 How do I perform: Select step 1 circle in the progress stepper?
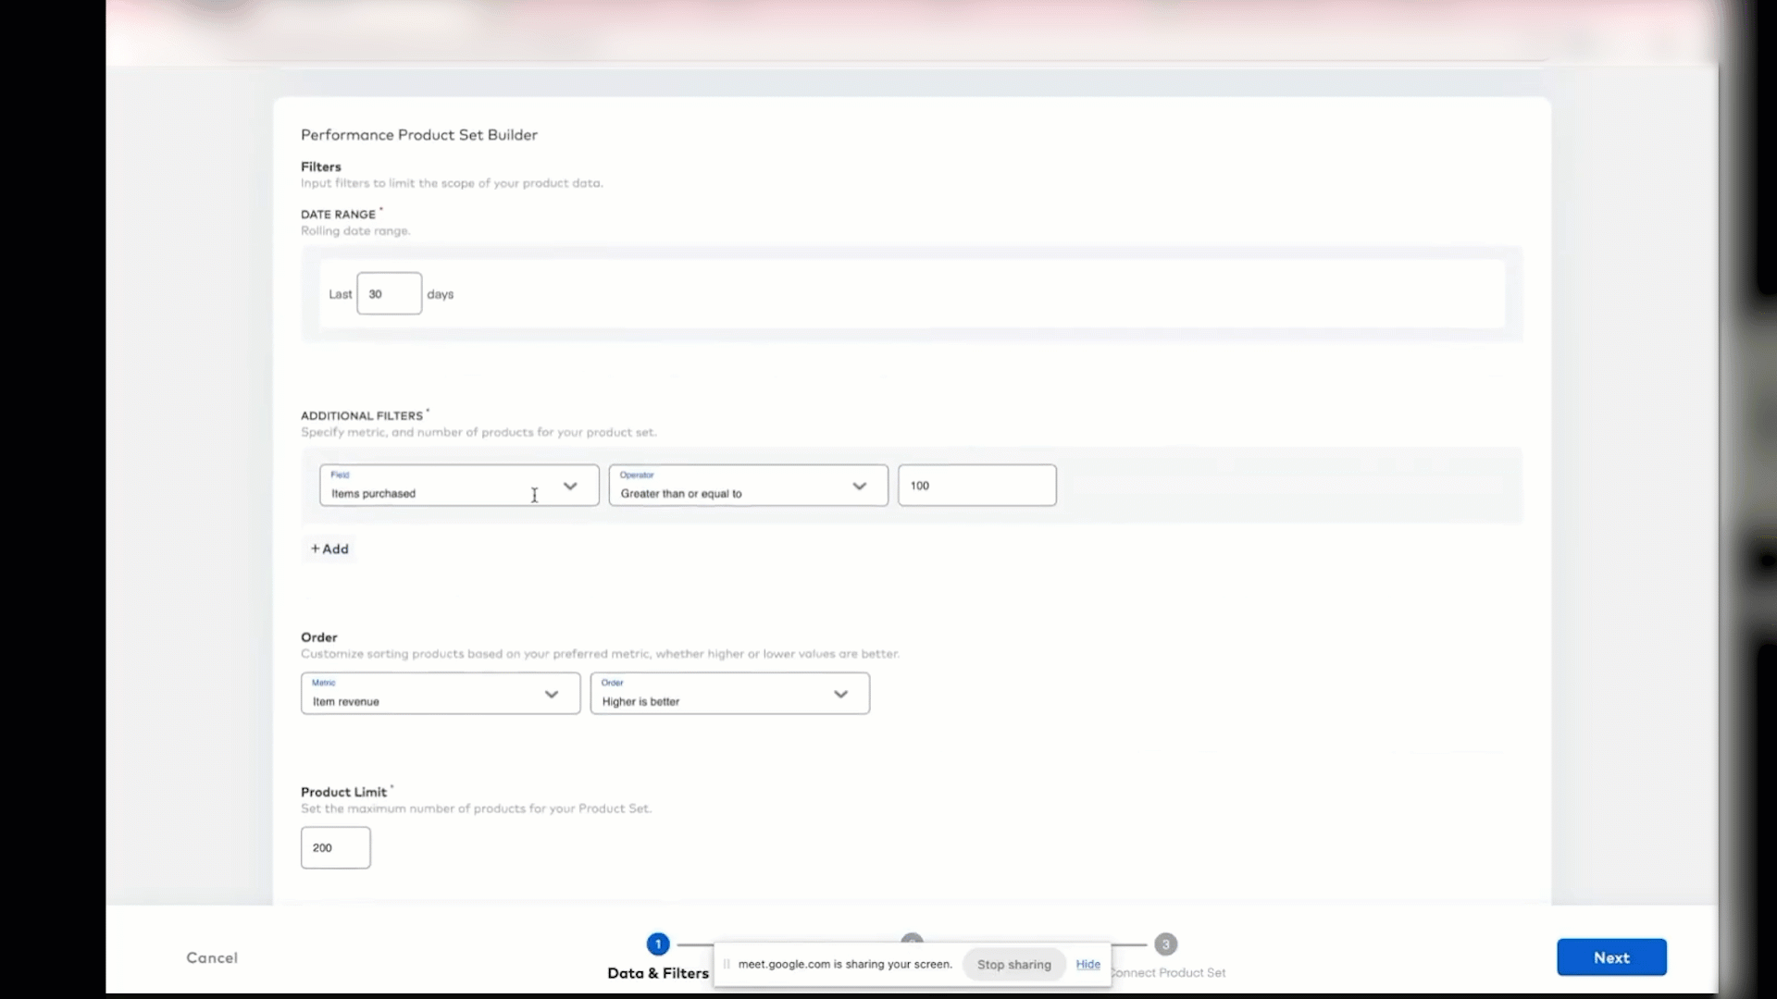(x=658, y=943)
